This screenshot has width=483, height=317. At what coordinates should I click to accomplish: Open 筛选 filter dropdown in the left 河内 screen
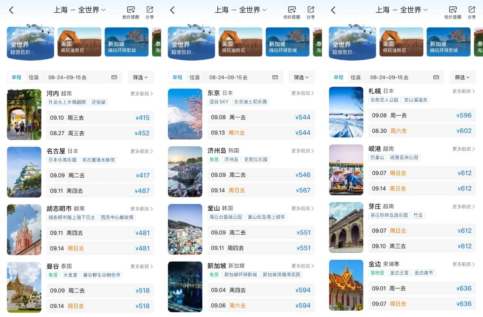(x=140, y=77)
